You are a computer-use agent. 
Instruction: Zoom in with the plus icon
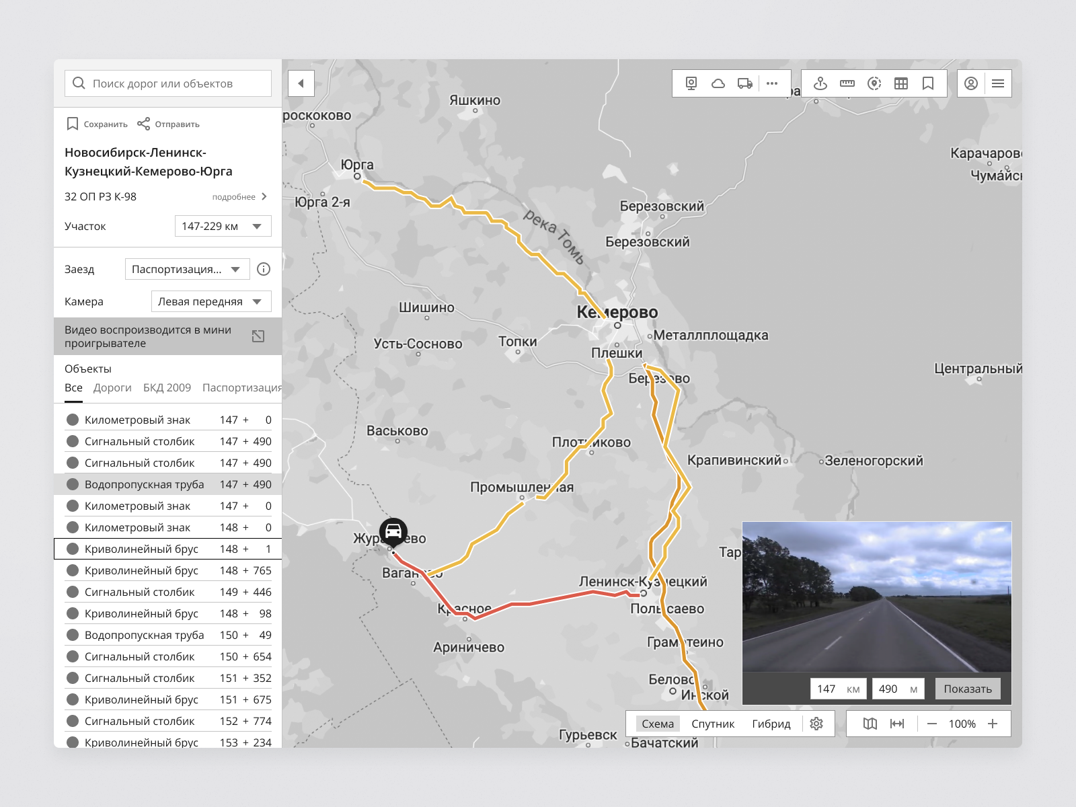[x=993, y=724]
